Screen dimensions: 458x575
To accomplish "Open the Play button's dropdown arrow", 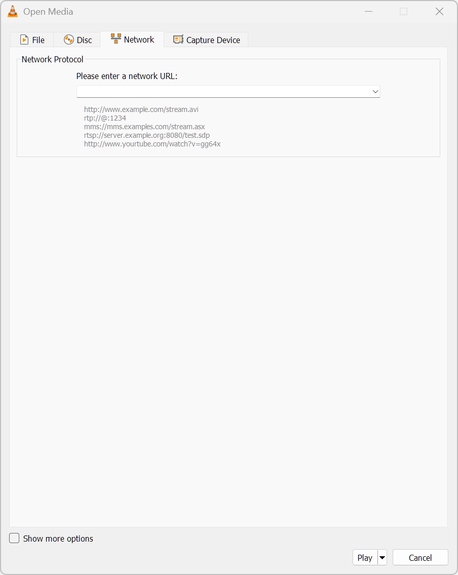I will [382, 557].
